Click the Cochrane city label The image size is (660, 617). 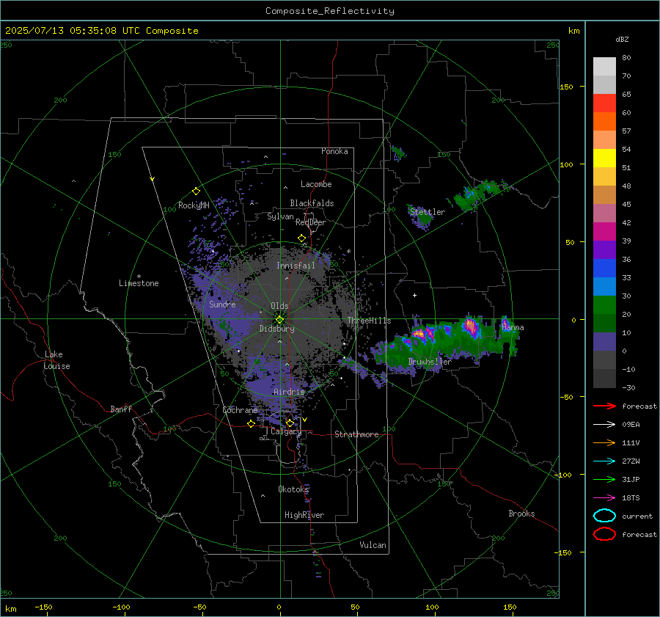pos(240,410)
